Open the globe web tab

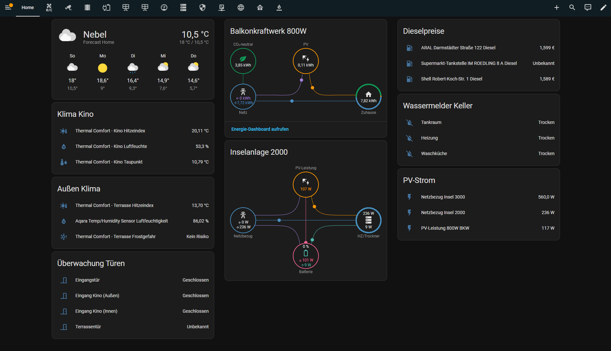tap(241, 7)
